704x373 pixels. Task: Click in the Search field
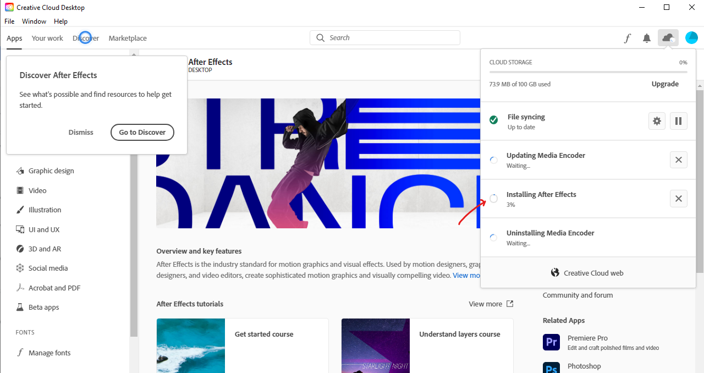click(x=385, y=38)
